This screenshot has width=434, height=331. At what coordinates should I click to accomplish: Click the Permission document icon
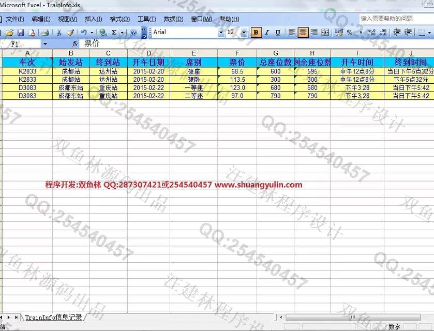click(x=32, y=33)
